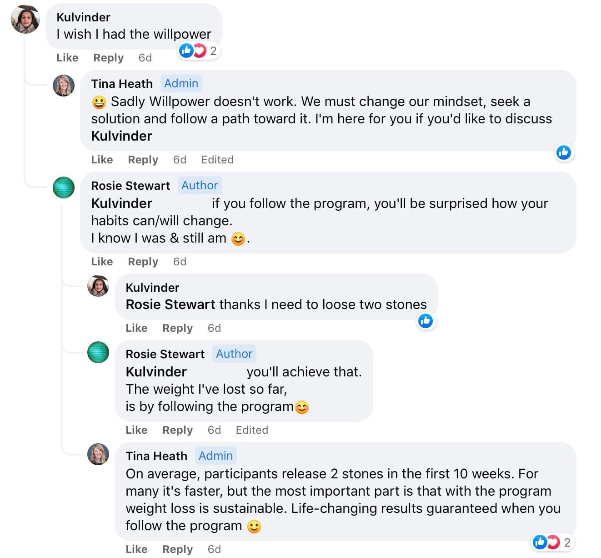Like Rosie Stewart's "habits can/will change" reply
This screenshot has height=558, width=601.
click(102, 262)
